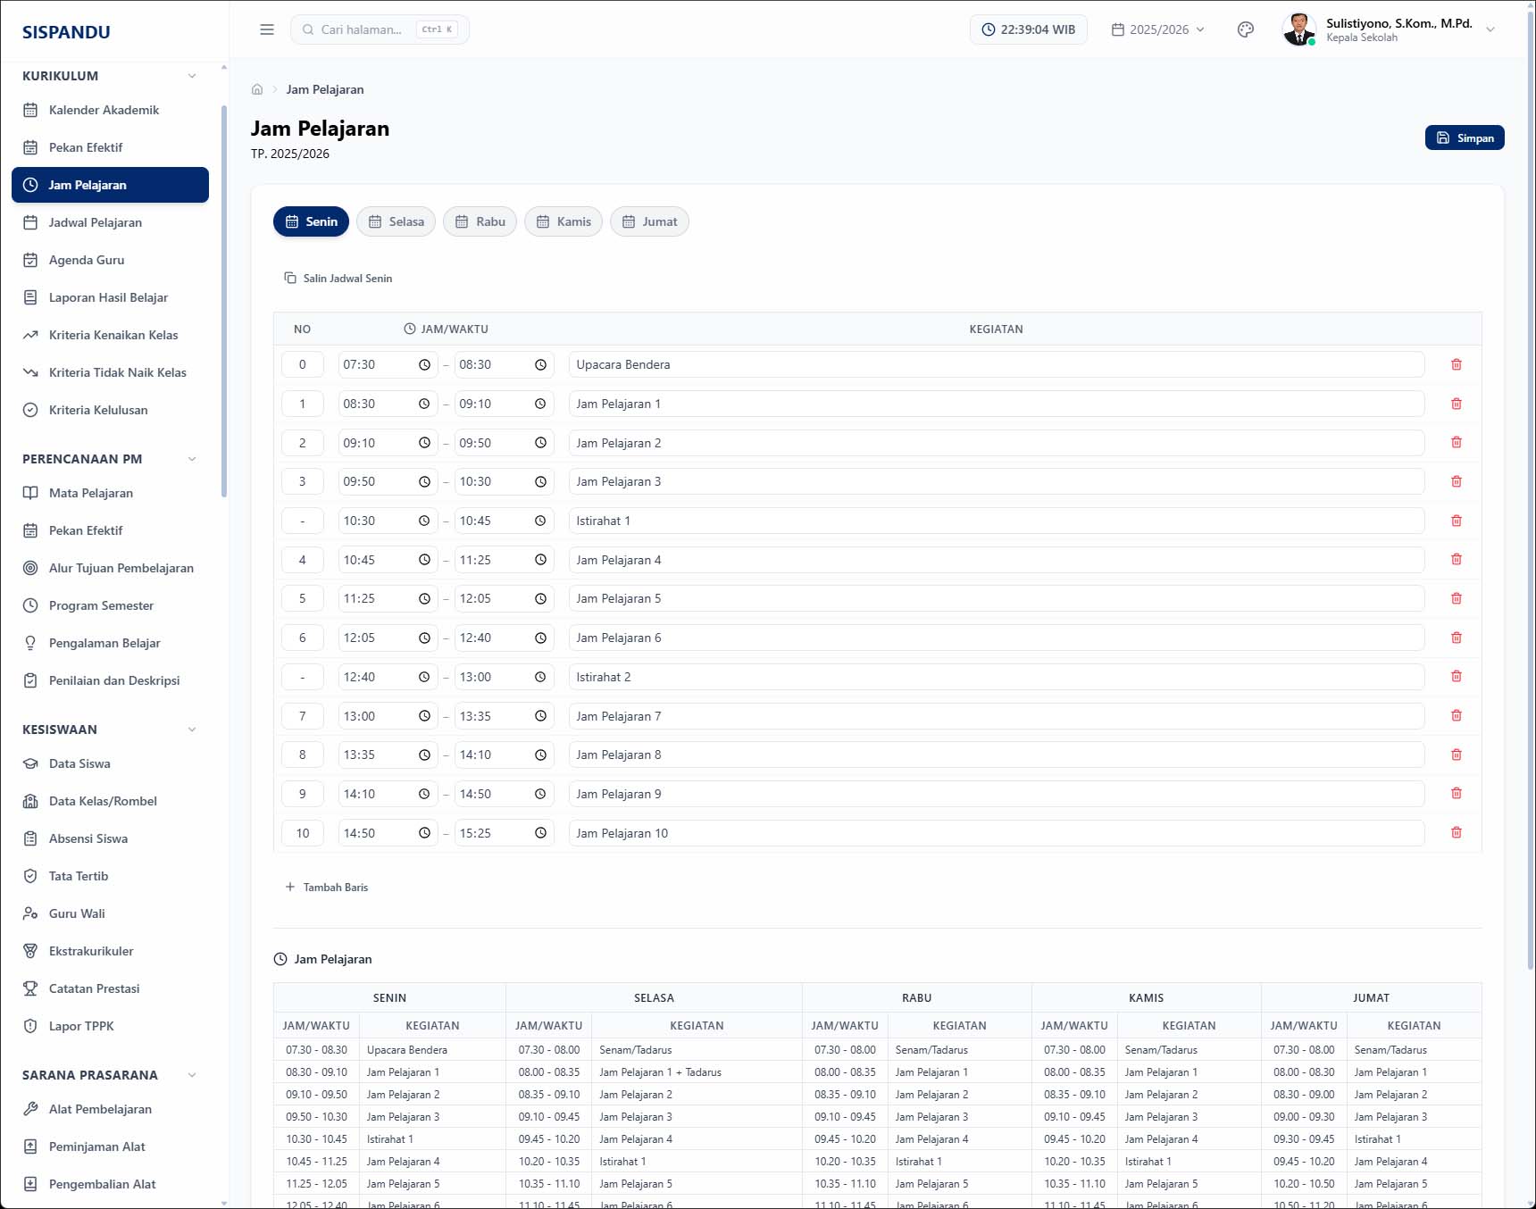This screenshot has width=1536, height=1209.
Task: Focus the Cari halaman search field
Action: 380,29
